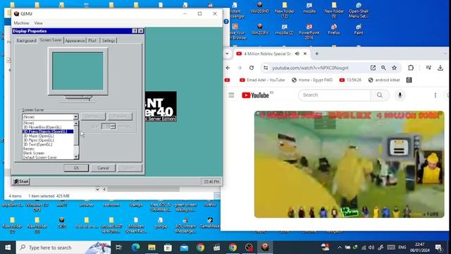Open Microsoft Store from the taskbar
The image size is (451, 254).
point(168,248)
